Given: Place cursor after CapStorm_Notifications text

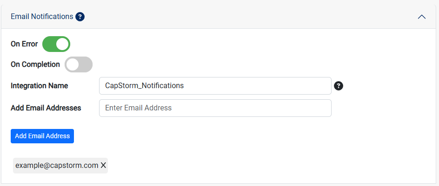Looking at the screenshot, I should (185, 86).
